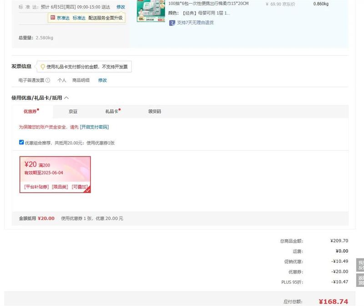Select the 优惠券 tab

click(31, 111)
